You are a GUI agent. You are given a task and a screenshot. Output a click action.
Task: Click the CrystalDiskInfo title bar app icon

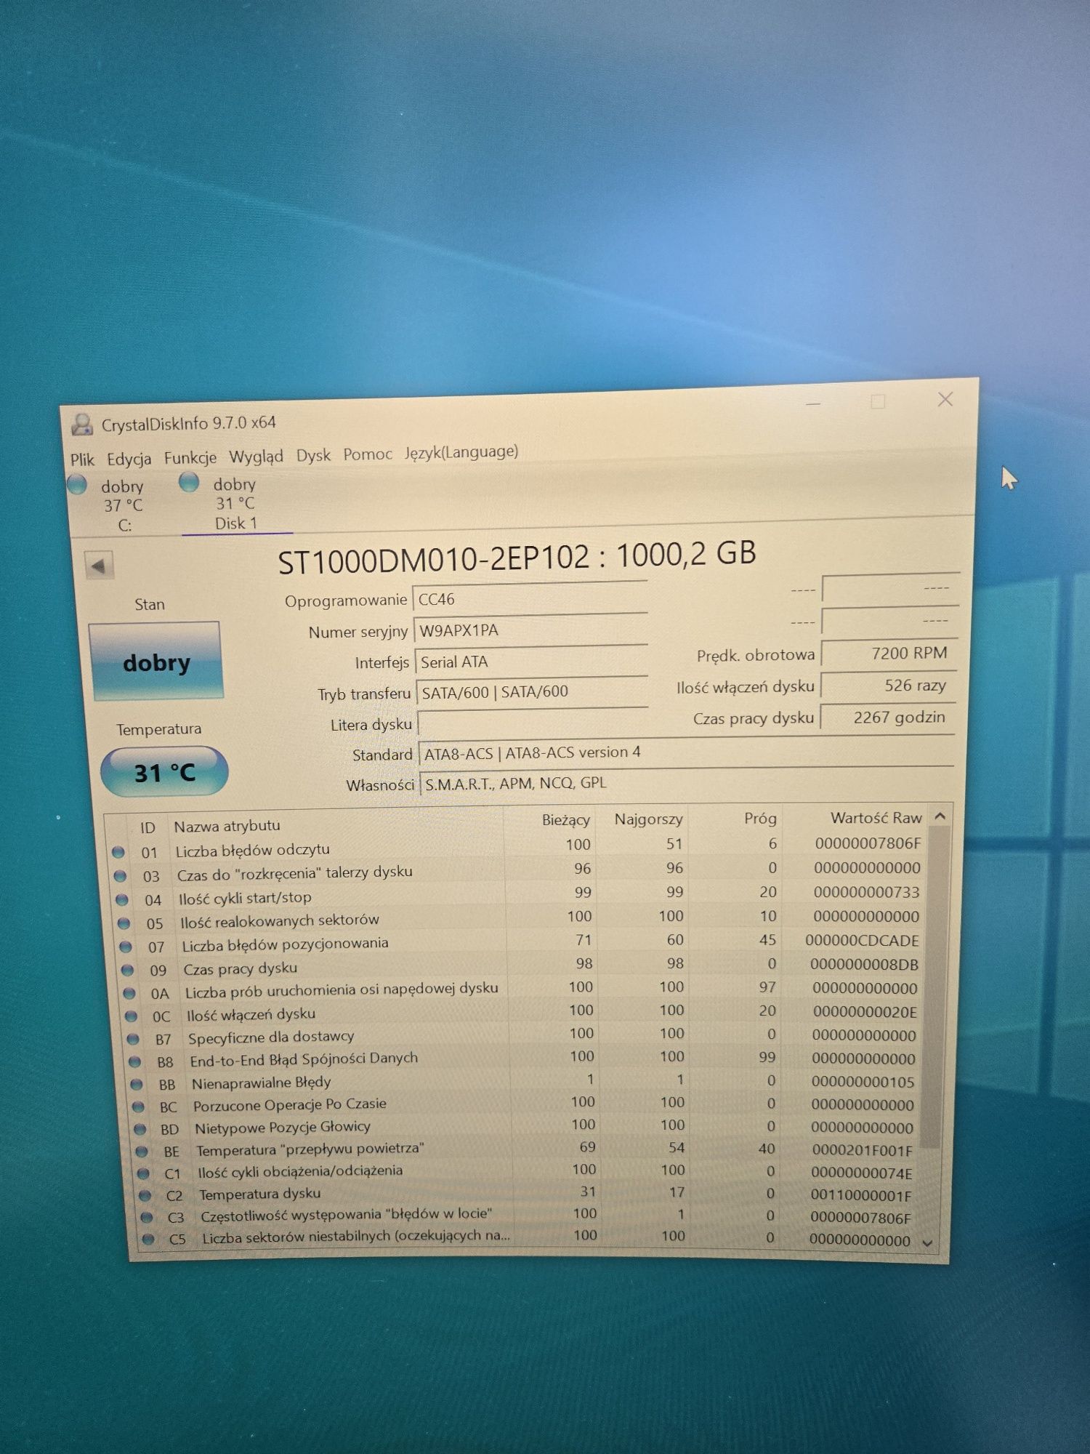(x=82, y=424)
